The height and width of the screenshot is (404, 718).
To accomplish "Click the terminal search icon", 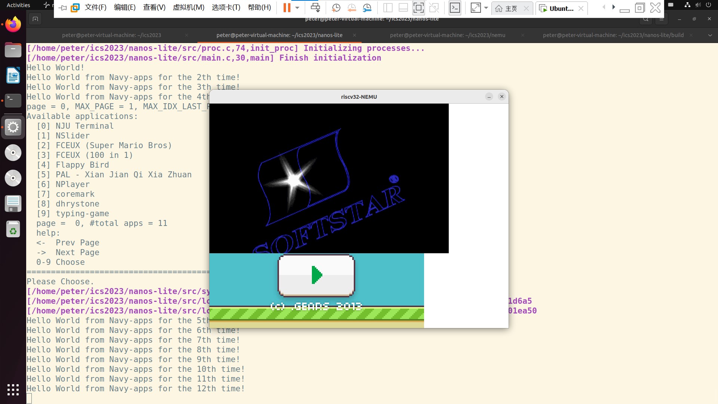I will (x=645, y=19).
